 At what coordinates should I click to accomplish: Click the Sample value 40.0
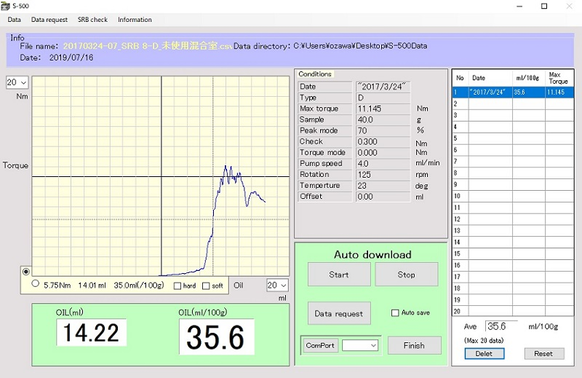(x=383, y=119)
